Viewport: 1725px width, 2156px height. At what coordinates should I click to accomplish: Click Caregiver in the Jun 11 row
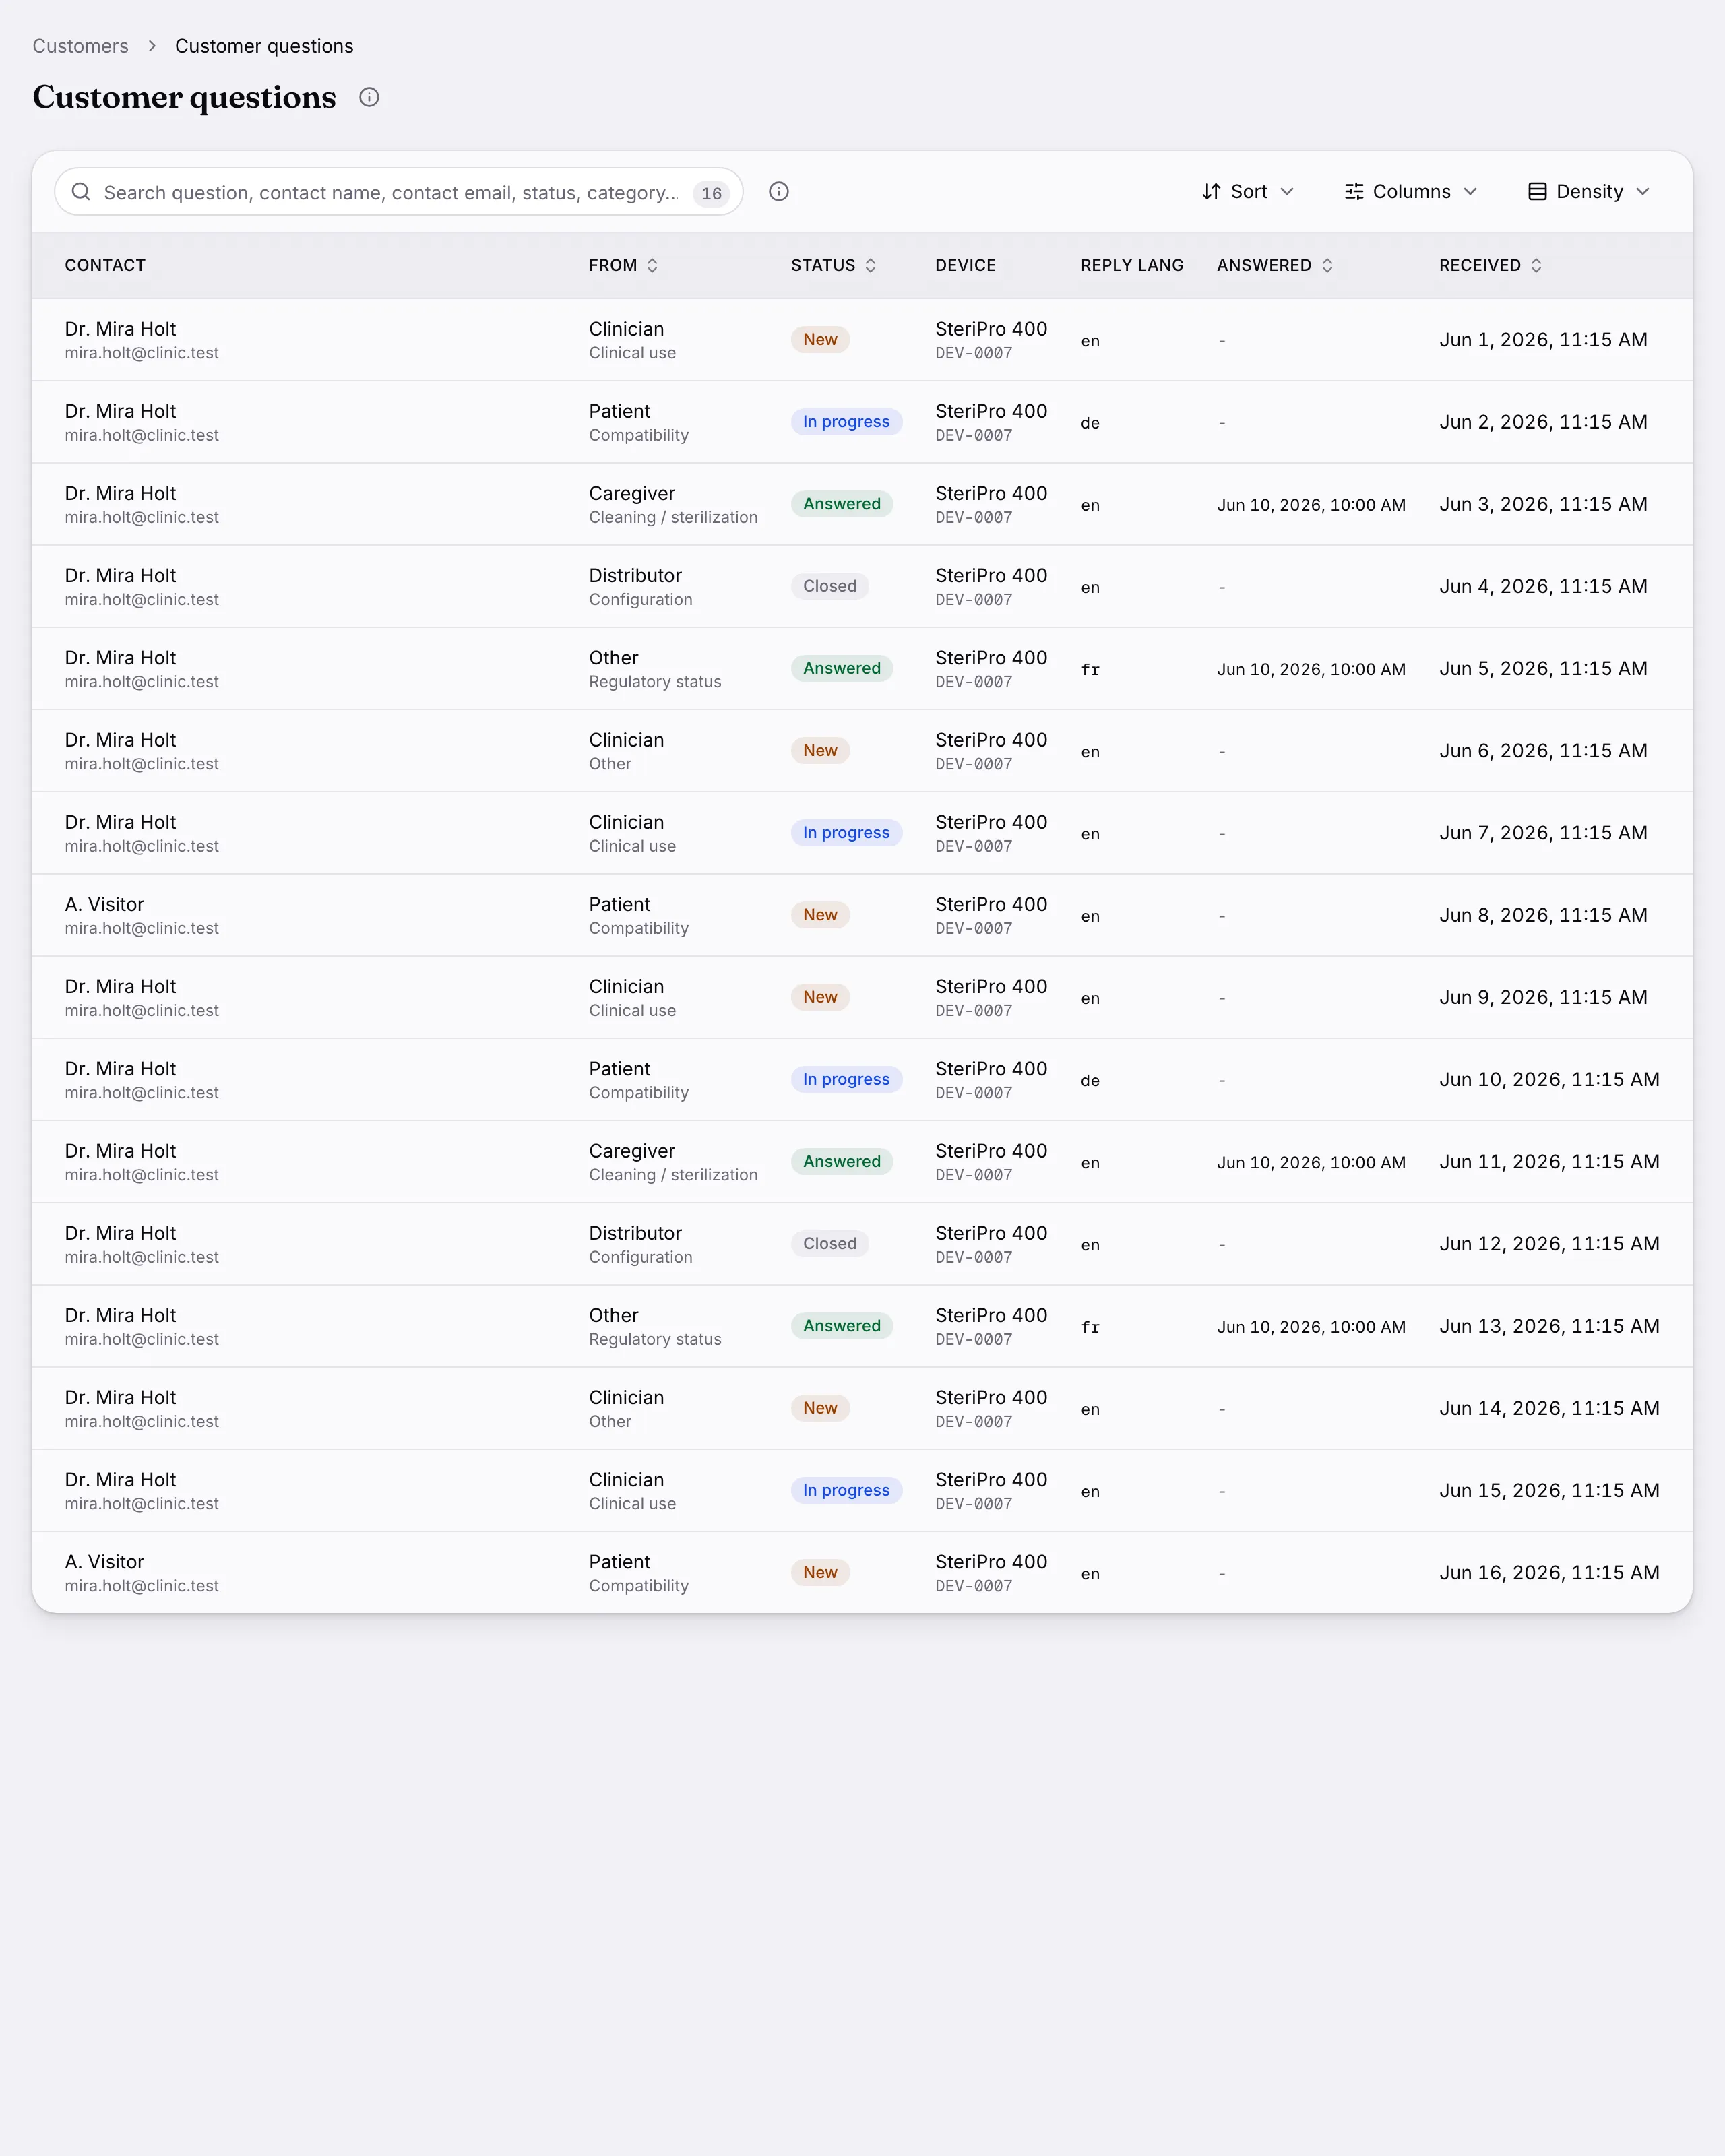[x=632, y=1151]
